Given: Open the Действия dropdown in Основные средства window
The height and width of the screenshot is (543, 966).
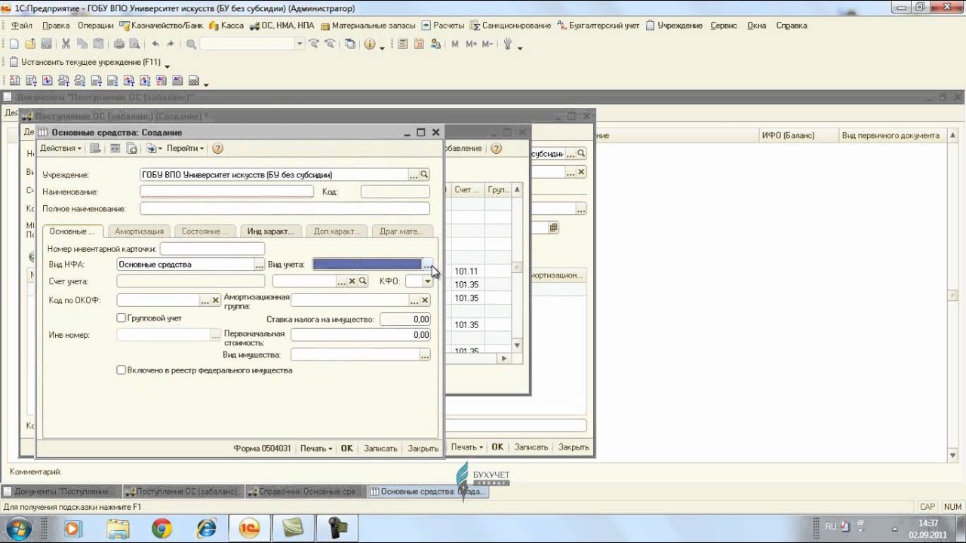Looking at the screenshot, I should [x=60, y=149].
